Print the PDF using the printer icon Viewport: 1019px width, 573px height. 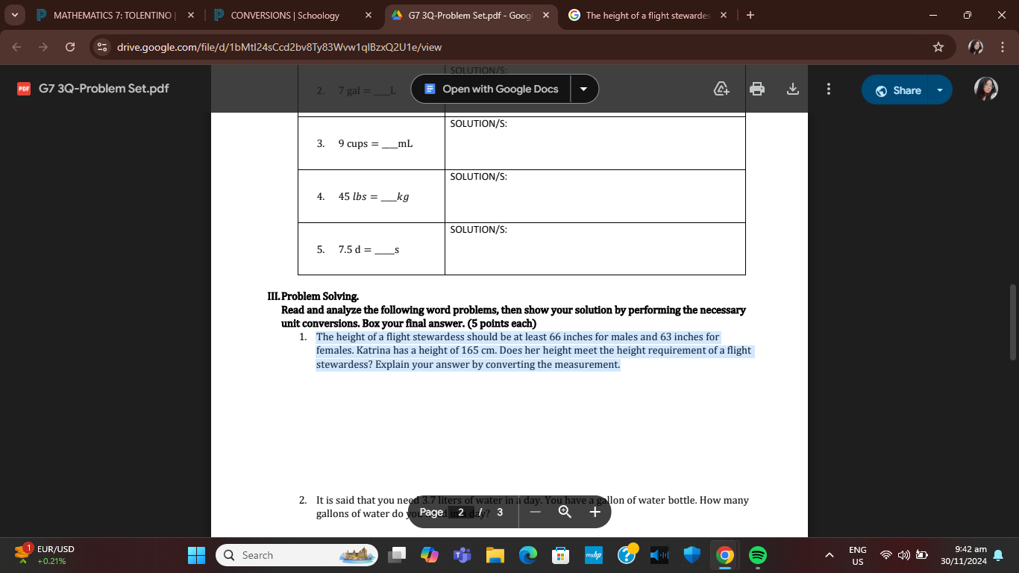[x=757, y=90]
